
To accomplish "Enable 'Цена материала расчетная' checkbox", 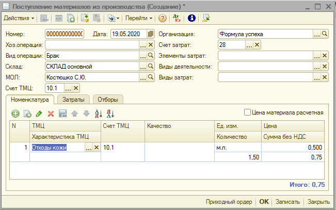I will 247,112.
